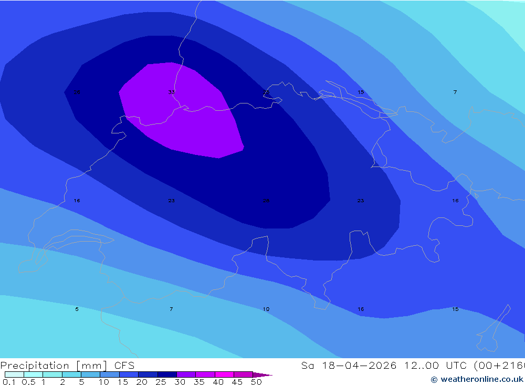Click the legend label 35
Screen dimensions: 525x385
click(x=199, y=382)
